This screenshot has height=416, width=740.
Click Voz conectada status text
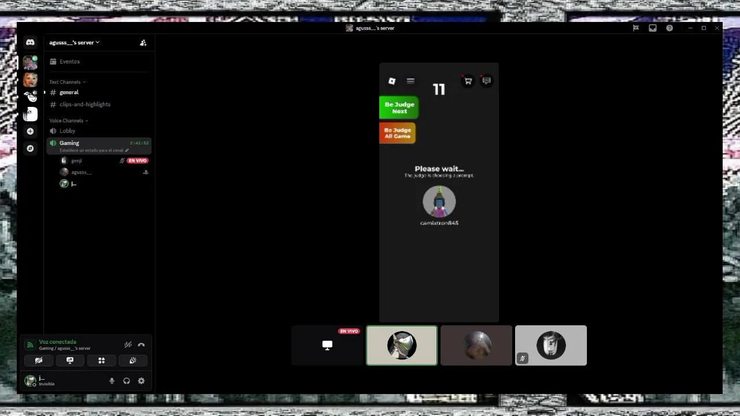coord(57,342)
